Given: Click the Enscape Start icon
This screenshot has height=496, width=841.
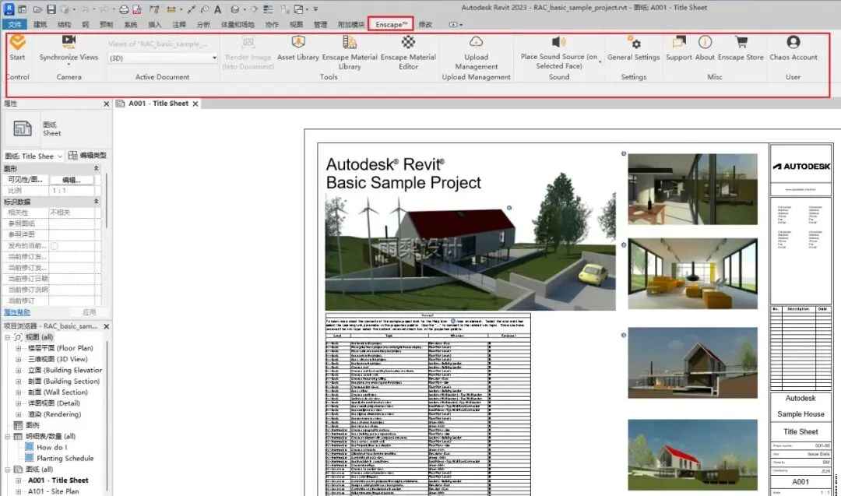Looking at the screenshot, I should [17, 42].
